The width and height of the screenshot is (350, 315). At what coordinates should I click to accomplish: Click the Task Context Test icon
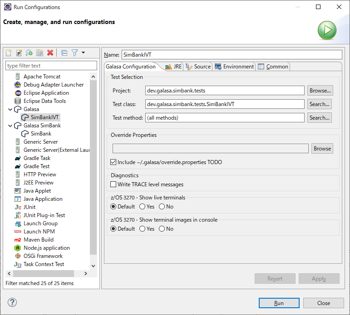click(18, 264)
